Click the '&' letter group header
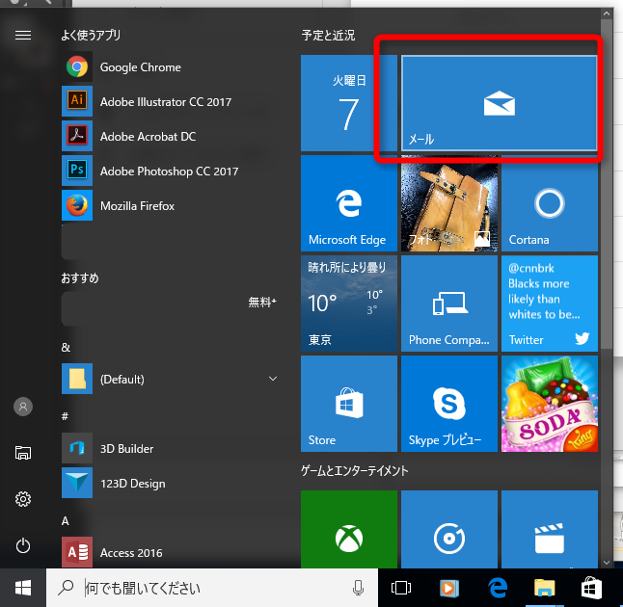The height and width of the screenshot is (607, 623). click(x=66, y=348)
